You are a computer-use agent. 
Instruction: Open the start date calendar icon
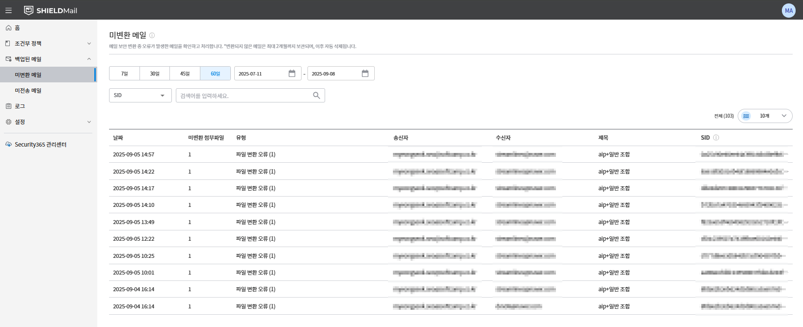pos(292,74)
